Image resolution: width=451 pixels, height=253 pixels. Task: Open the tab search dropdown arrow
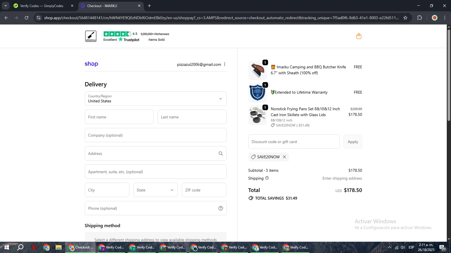tap(5, 6)
